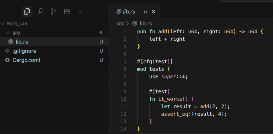This screenshot has height=134, width=273.
Task: Open the .gitignore file
Action: [x=24, y=51]
